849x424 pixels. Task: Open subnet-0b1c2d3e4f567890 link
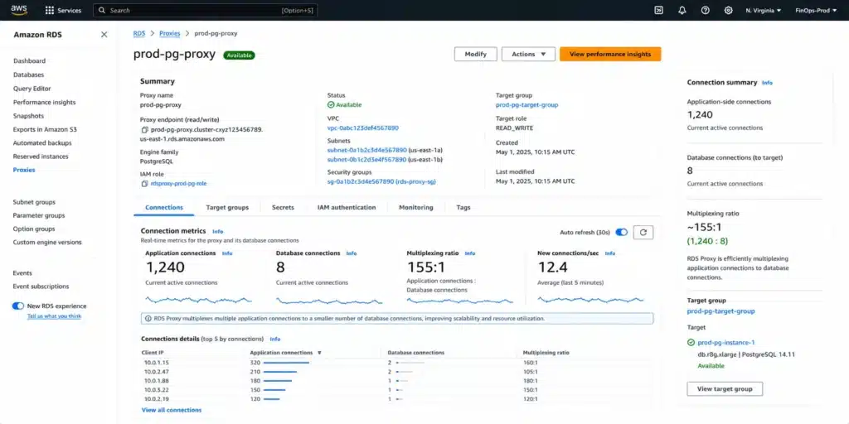click(367, 160)
